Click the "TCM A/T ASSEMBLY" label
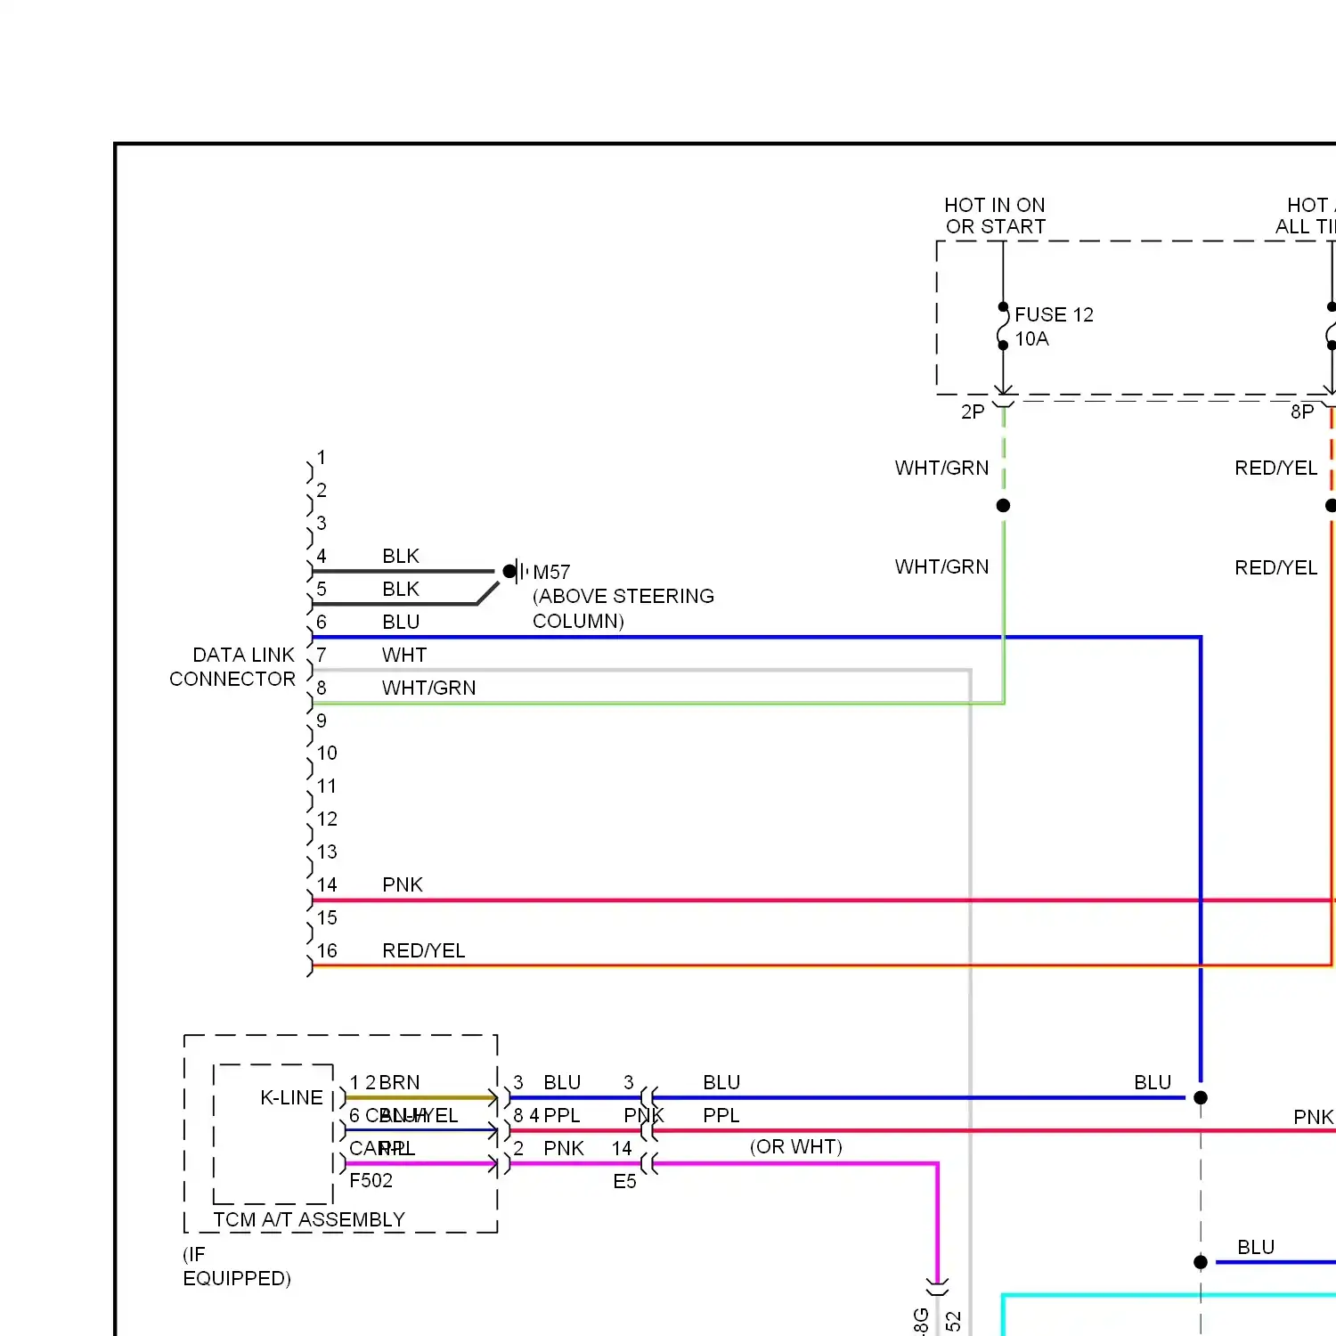This screenshot has height=1336, width=1336. (309, 1219)
